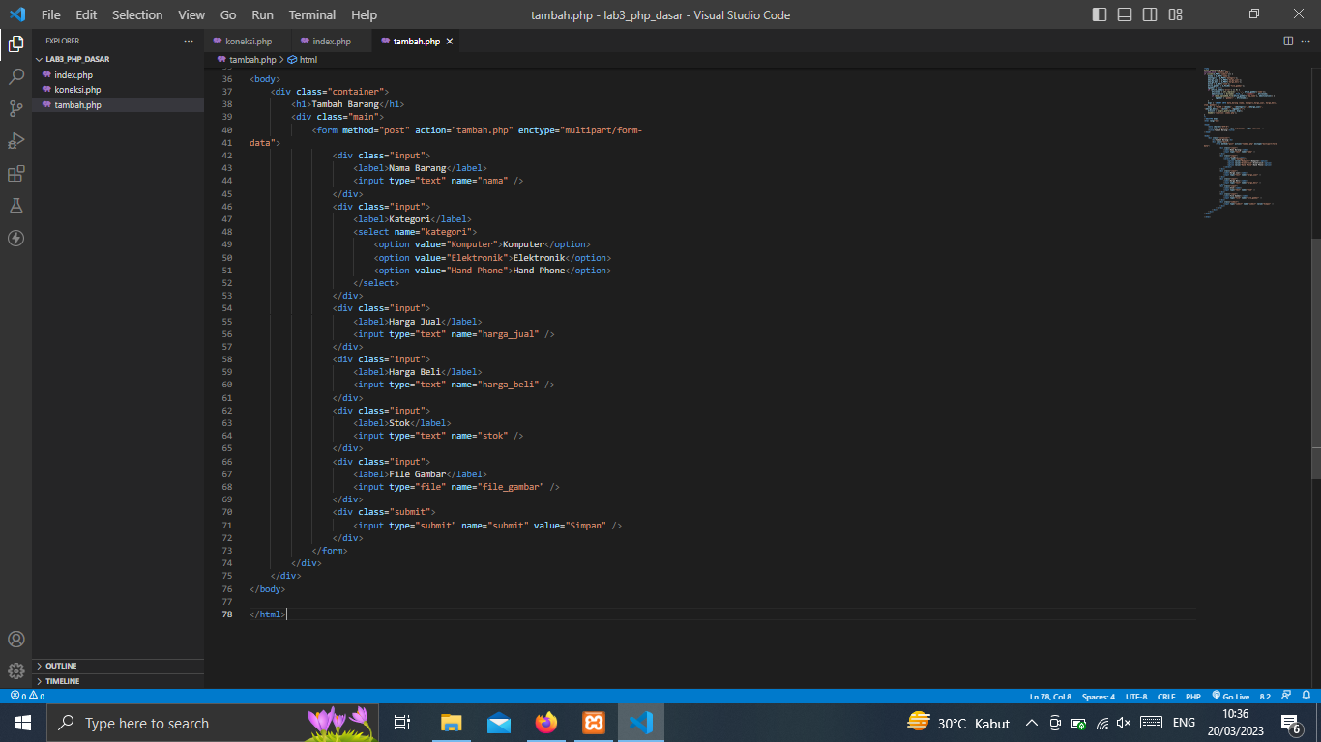Open the Run and Debug view

click(15, 140)
